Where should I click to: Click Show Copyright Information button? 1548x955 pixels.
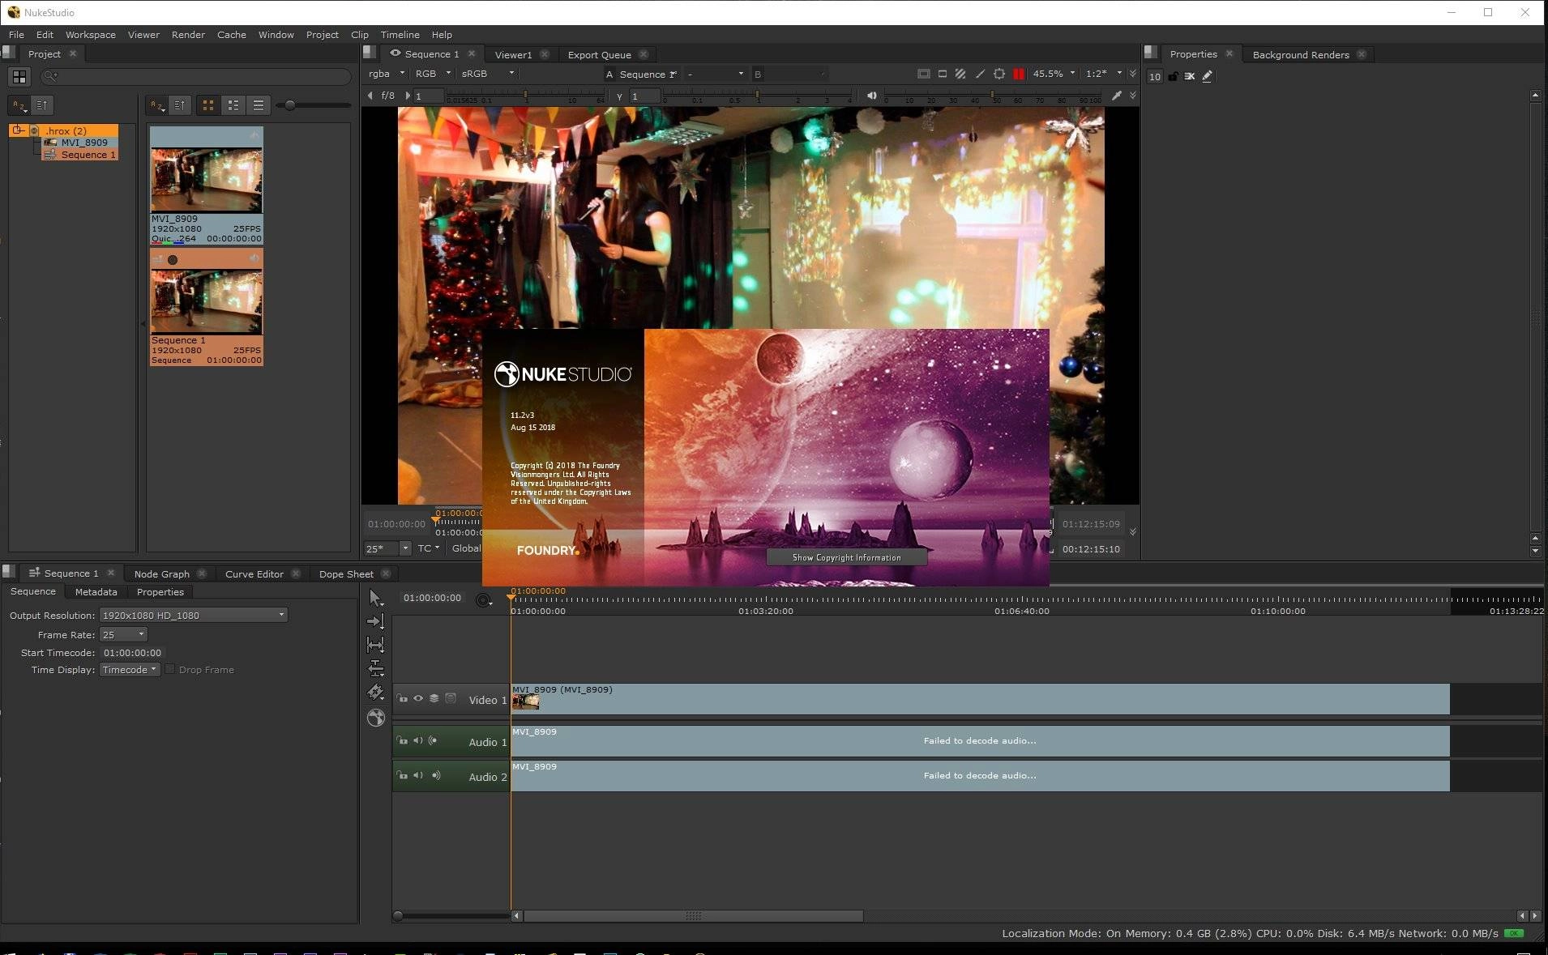coord(846,557)
